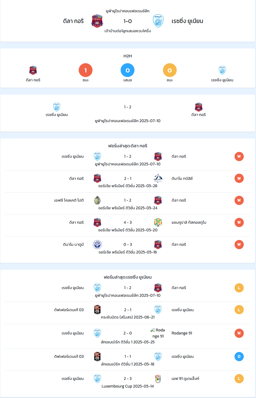This screenshot has height=398, width=256.
Task: Open the เรซซิ่ง ยูเนียน team name in header
Action: pos(187,21)
